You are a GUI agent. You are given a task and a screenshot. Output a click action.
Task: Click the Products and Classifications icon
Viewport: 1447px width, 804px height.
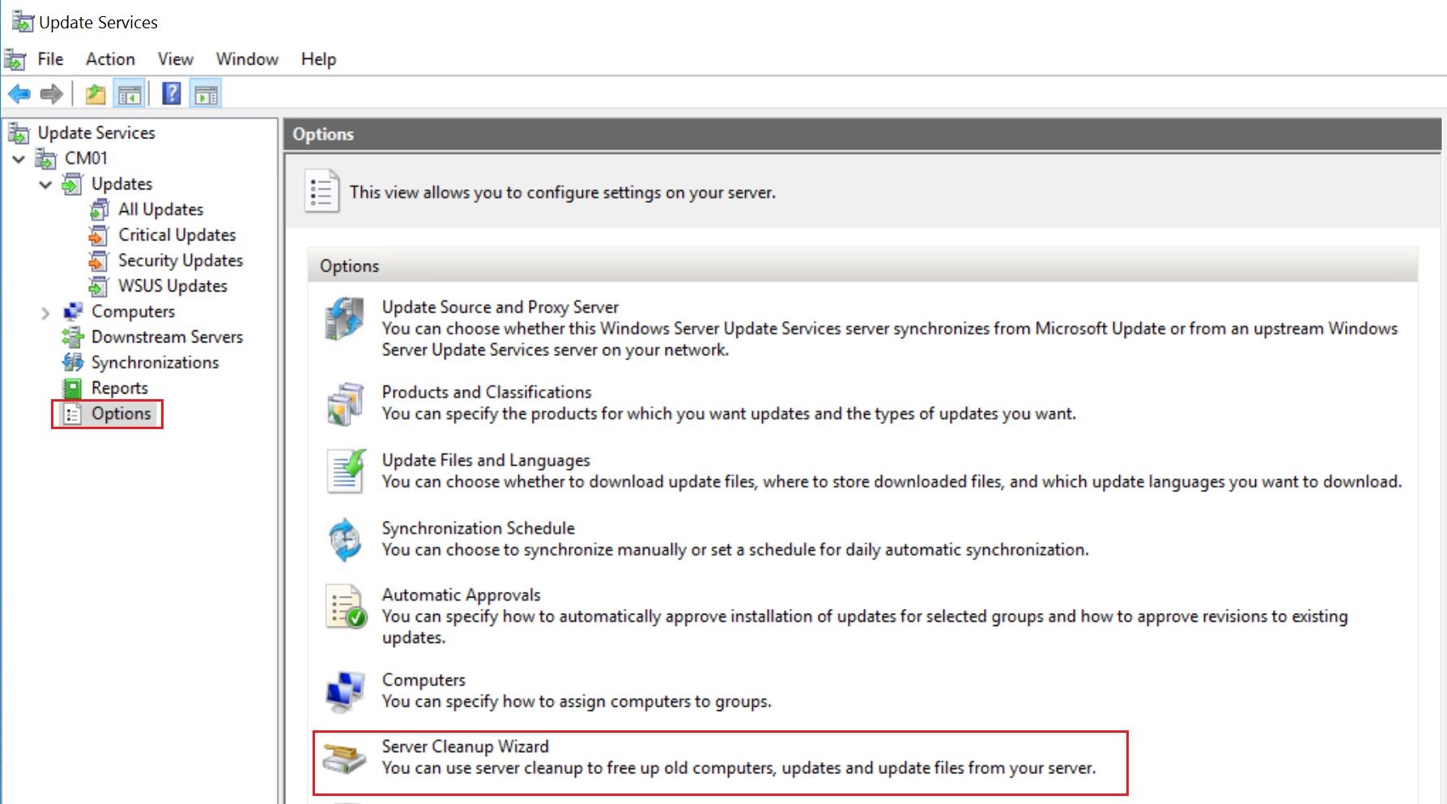tap(346, 404)
